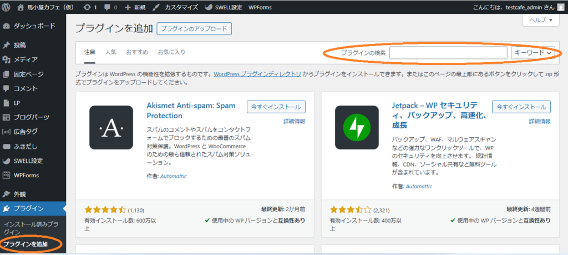
Task: Open the お気に入り tab
Action: 171,52
